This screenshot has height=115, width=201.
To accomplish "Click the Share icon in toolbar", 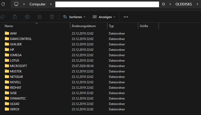I will [x=40, y=17].
